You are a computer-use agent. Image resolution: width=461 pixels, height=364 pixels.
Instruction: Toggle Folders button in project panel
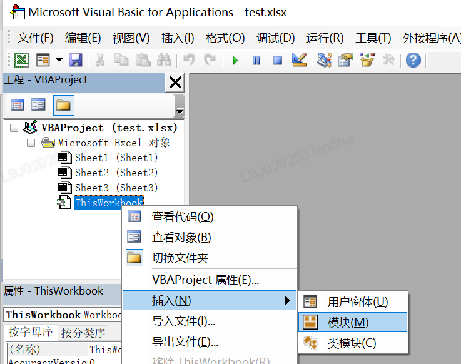(64, 105)
